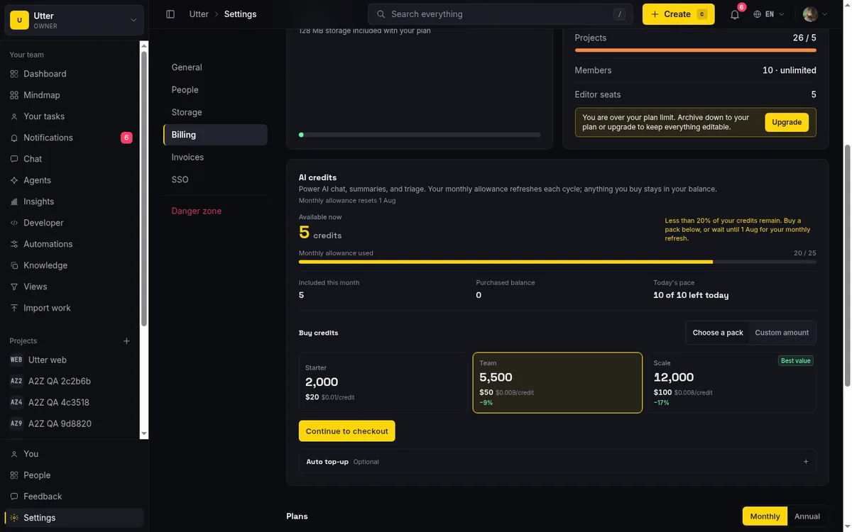Click the Import work upload icon
Viewport: 852px width, 532px height.
(14, 308)
